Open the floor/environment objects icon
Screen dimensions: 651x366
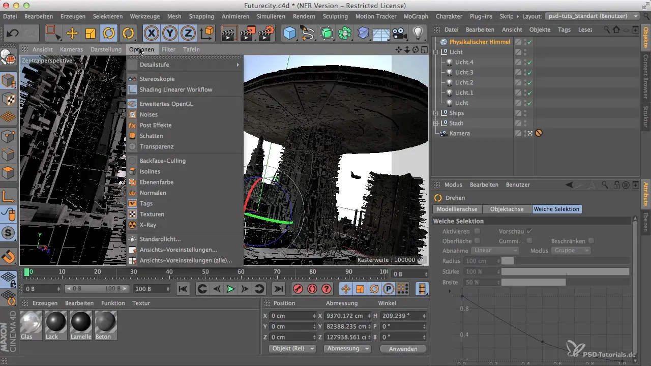381,34
